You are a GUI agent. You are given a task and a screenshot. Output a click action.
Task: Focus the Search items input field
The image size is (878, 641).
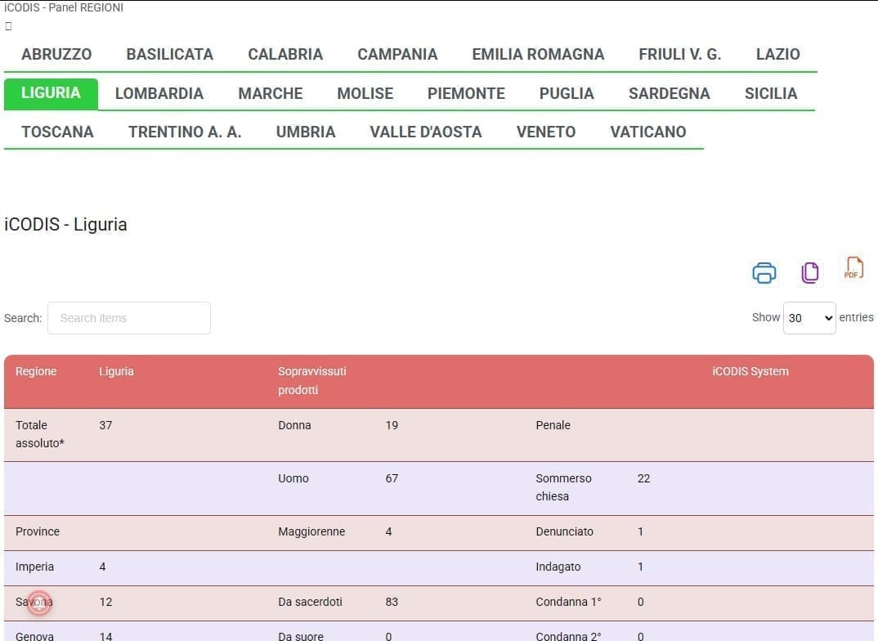point(129,318)
